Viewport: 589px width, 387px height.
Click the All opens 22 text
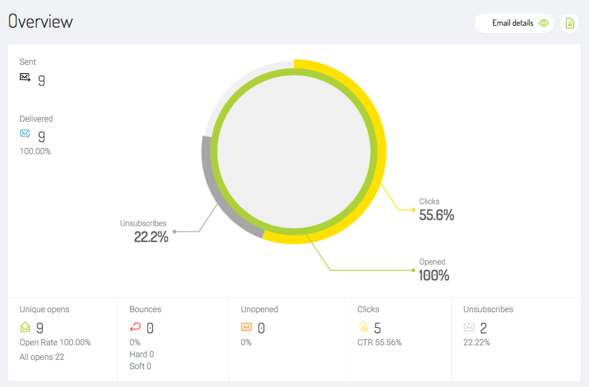pyautogui.click(x=42, y=357)
